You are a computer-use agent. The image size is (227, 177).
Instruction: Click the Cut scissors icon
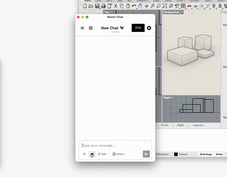pos(116,6)
